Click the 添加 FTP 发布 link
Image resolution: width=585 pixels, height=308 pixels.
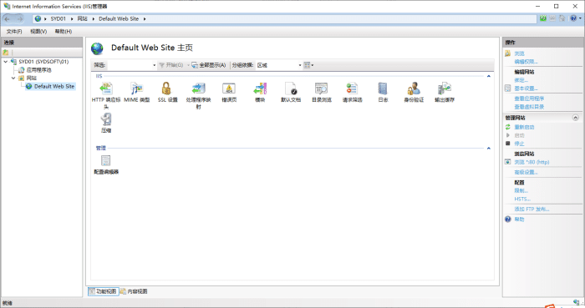point(532,209)
